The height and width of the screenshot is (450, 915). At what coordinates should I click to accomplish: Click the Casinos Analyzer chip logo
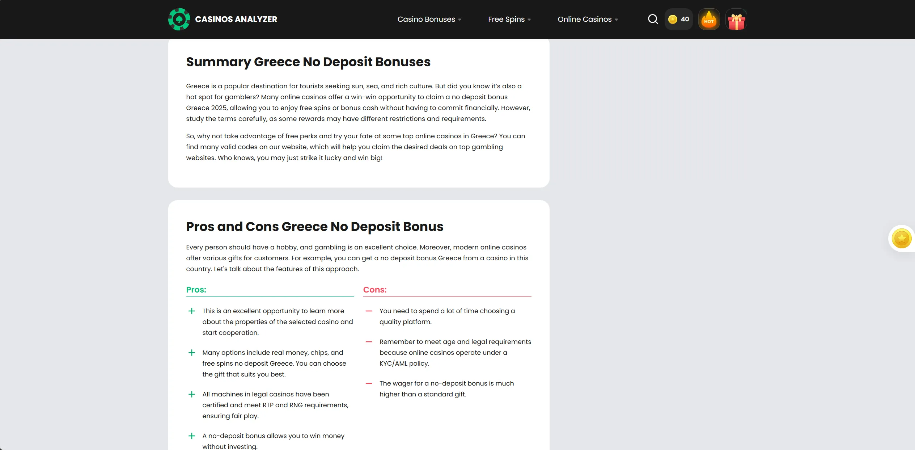pyautogui.click(x=179, y=19)
